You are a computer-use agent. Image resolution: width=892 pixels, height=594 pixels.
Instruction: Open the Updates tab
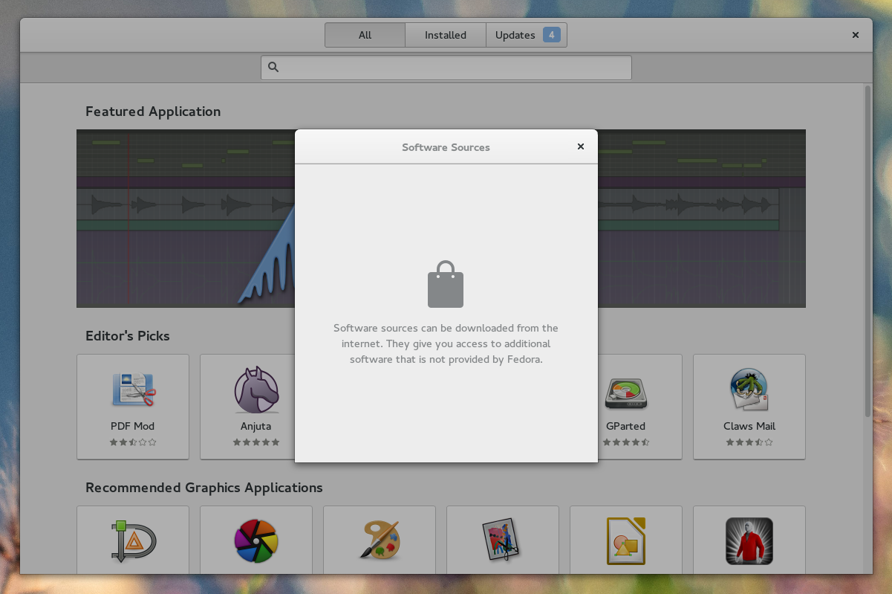point(527,35)
